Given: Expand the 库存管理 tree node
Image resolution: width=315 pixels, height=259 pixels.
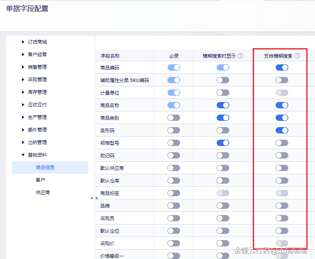Looking at the screenshot, I should pyautogui.click(x=23, y=92).
